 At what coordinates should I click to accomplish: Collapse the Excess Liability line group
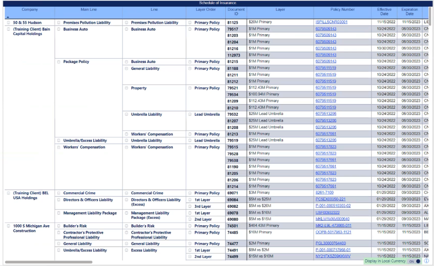[127, 250]
